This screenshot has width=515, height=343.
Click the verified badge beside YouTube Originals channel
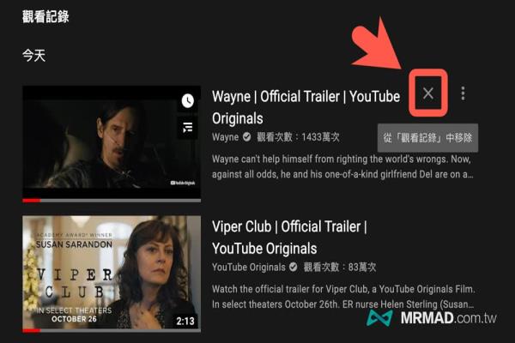(294, 267)
